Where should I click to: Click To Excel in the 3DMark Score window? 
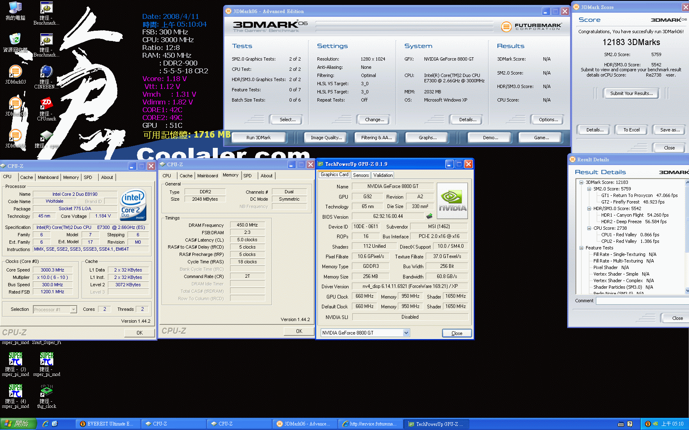[x=631, y=130]
